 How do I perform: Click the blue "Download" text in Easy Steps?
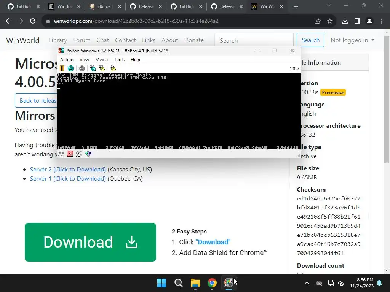coord(213,242)
